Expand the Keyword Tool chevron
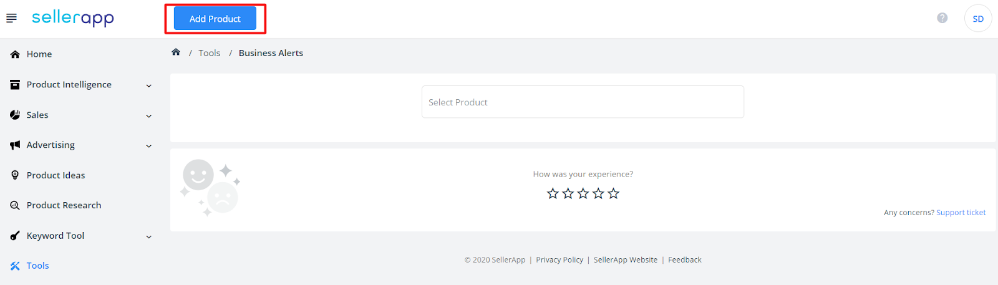998x285 pixels. coord(149,237)
